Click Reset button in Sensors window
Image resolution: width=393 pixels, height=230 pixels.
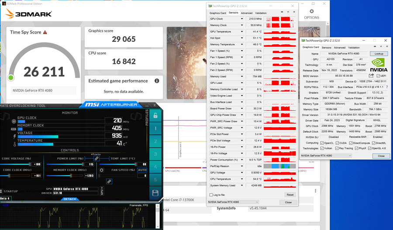click(290, 195)
